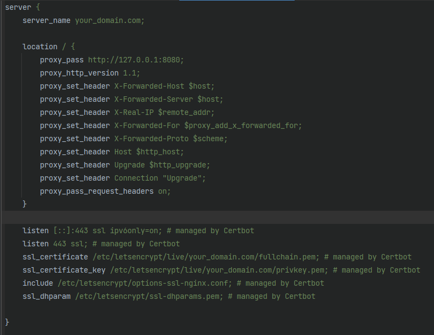Click the 'http://127.0.0.1:8080;' proxy URL
Viewport: 434px width, 335px height.
point(136,60)
